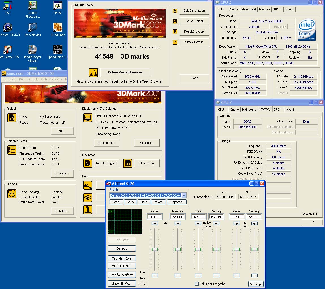
Task: Click the Default button in ATITool
Action: (122, 248)
